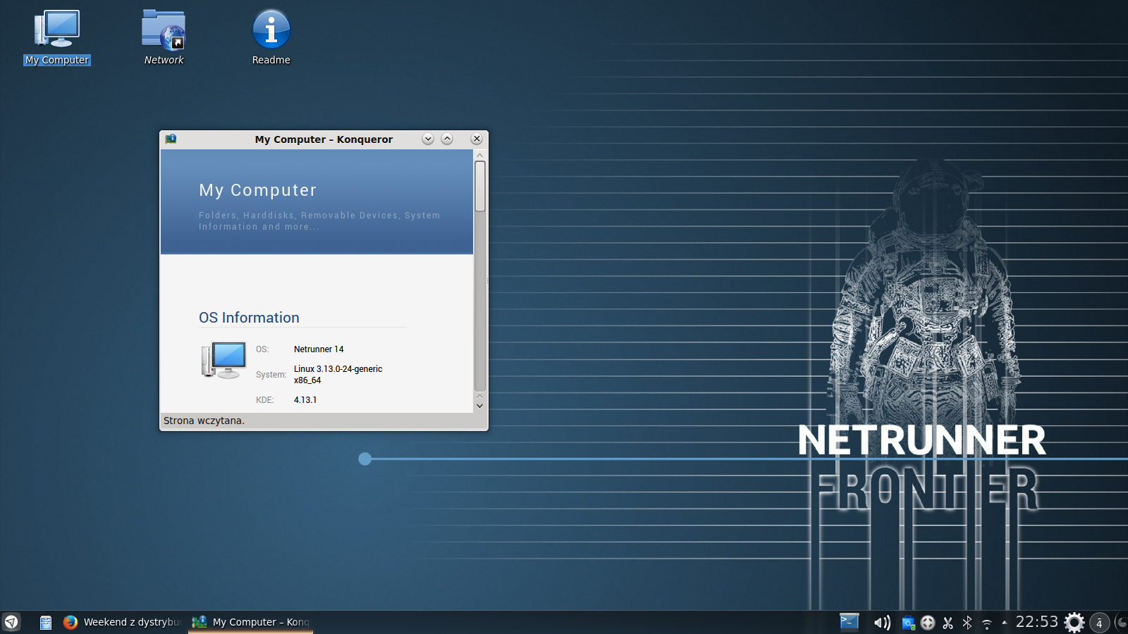
Task: Expand the hidden system tray icons arrow
Action: [1005, 623]
